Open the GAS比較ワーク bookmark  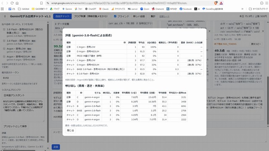pos(40,9)
